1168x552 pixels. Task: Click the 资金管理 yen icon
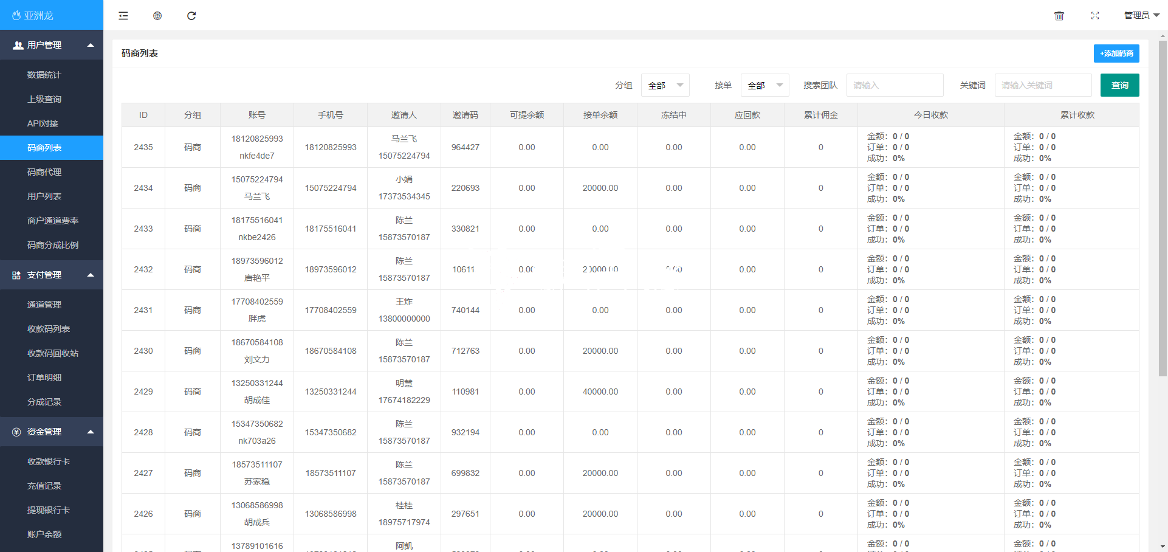tap(16, 432)
